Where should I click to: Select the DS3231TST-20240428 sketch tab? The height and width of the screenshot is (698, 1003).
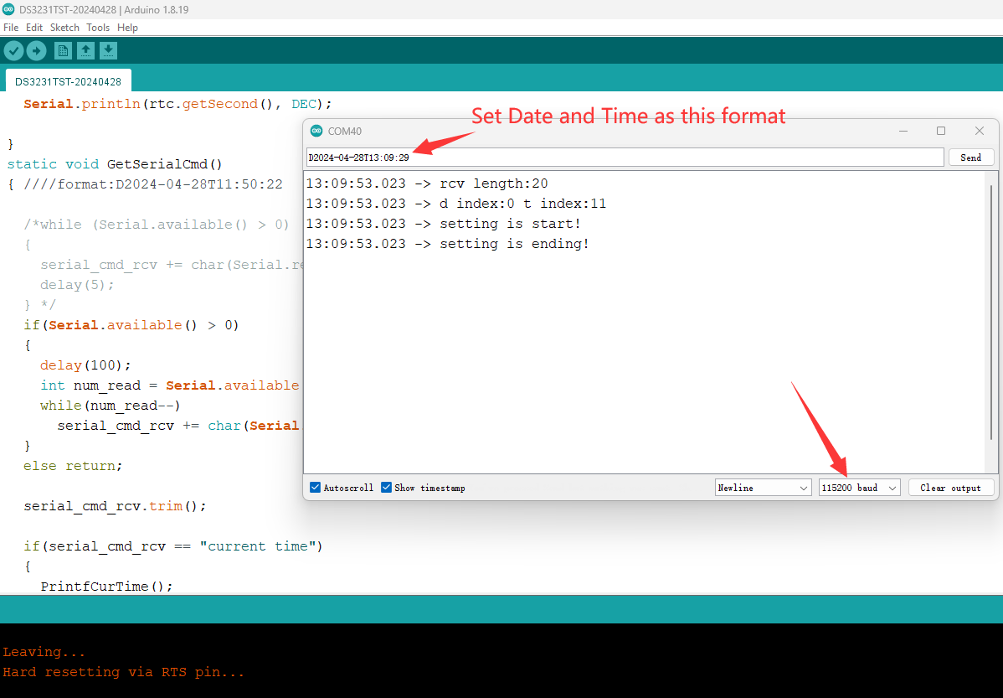tap(68, 81)
